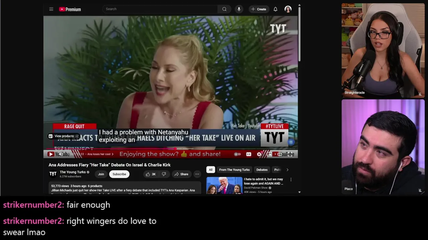This screenshot has height=240, width=428.
Task: Click the video title text
Action: coord(110,165)
